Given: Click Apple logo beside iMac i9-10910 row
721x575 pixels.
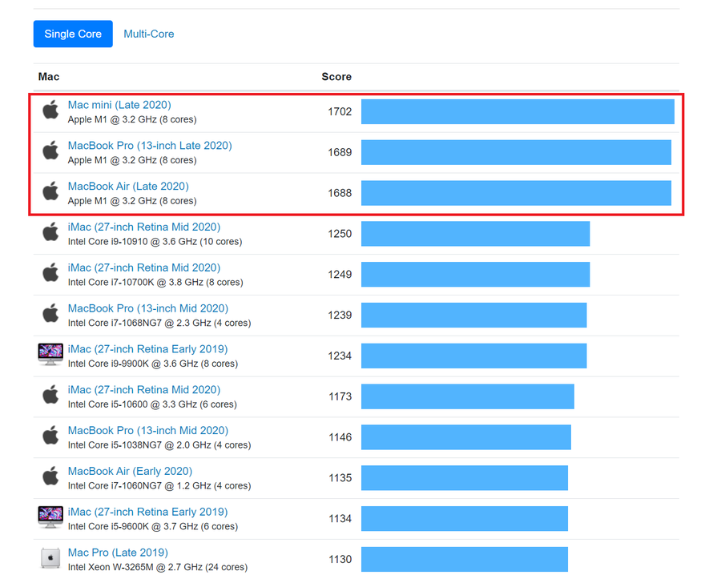Looking at the screenshot, I should [x=50, y=232].
